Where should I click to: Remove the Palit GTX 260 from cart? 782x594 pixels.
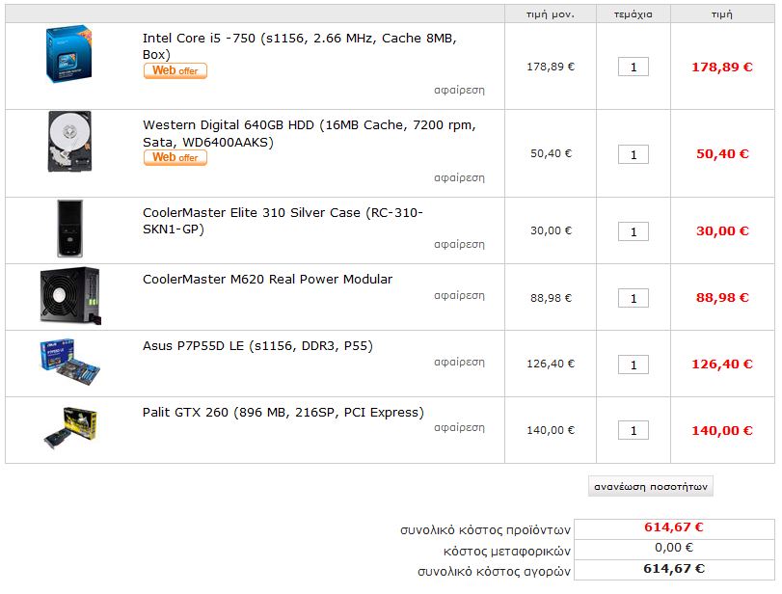click(x=459, y=428)
